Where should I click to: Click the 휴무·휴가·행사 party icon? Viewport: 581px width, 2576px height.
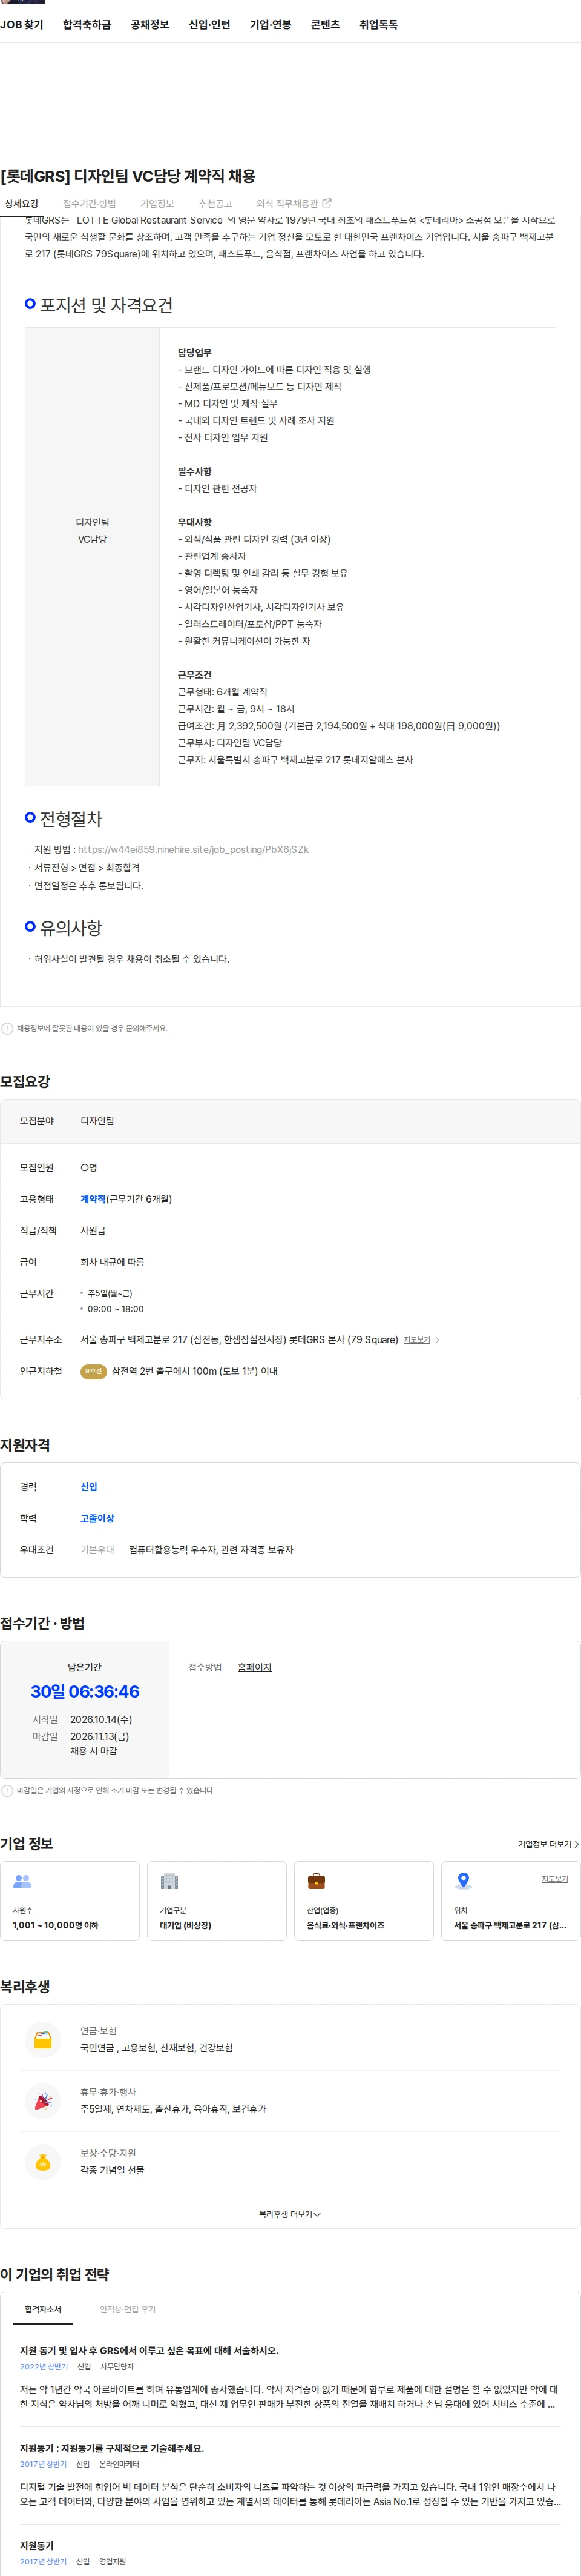pos(43,2100)
